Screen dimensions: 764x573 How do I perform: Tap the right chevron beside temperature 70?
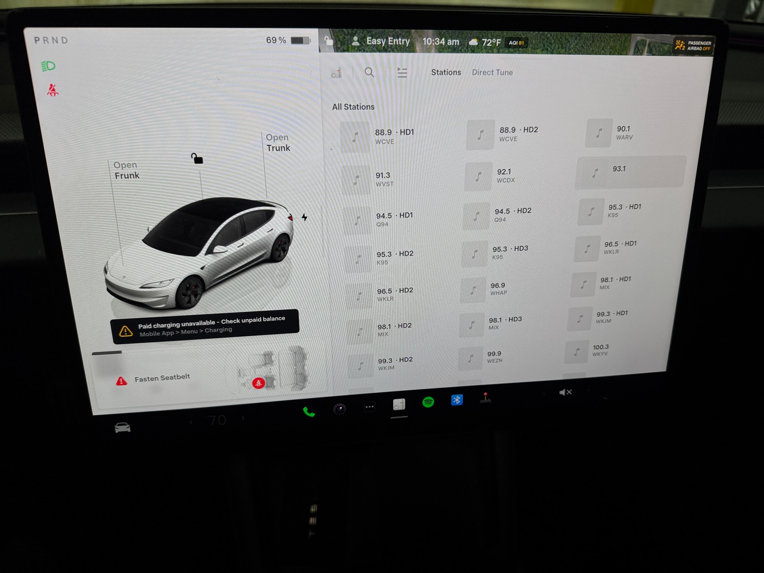tap(244, 419)
